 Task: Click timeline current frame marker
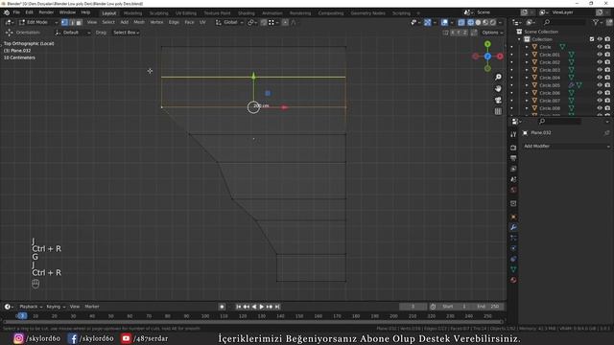(22, 316)
